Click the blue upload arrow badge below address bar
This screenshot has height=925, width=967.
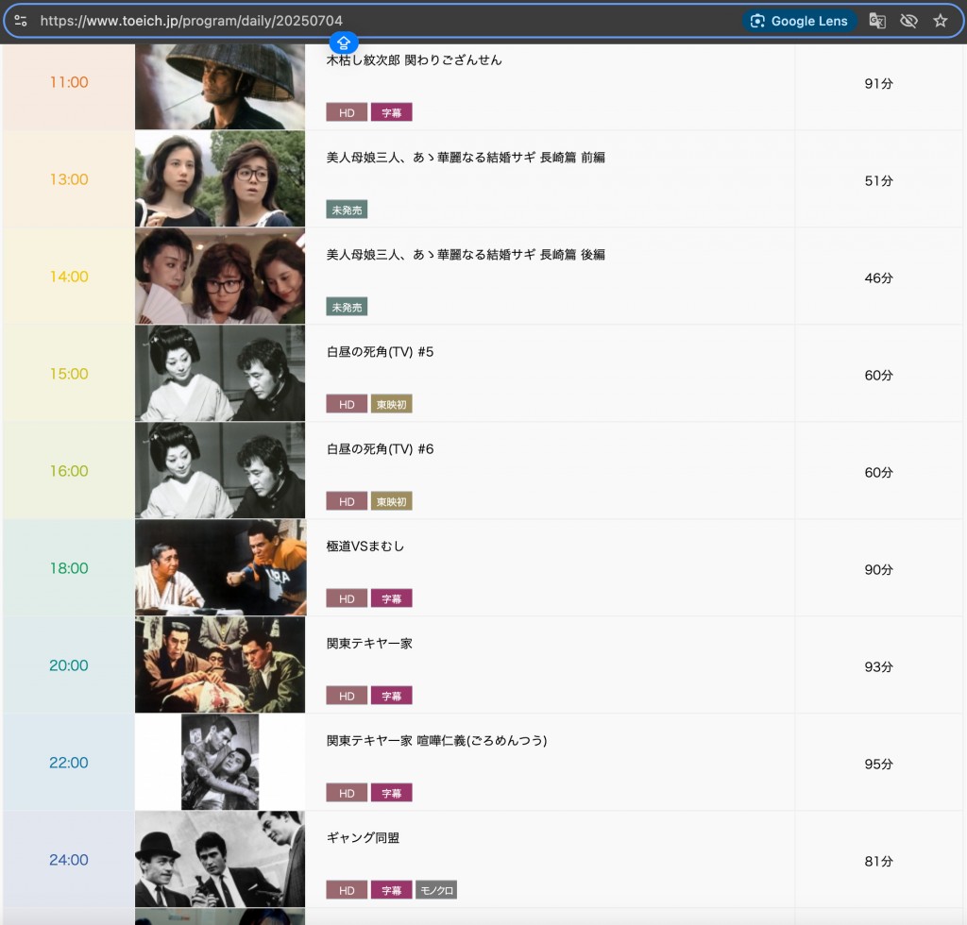(x=344, y=42)
